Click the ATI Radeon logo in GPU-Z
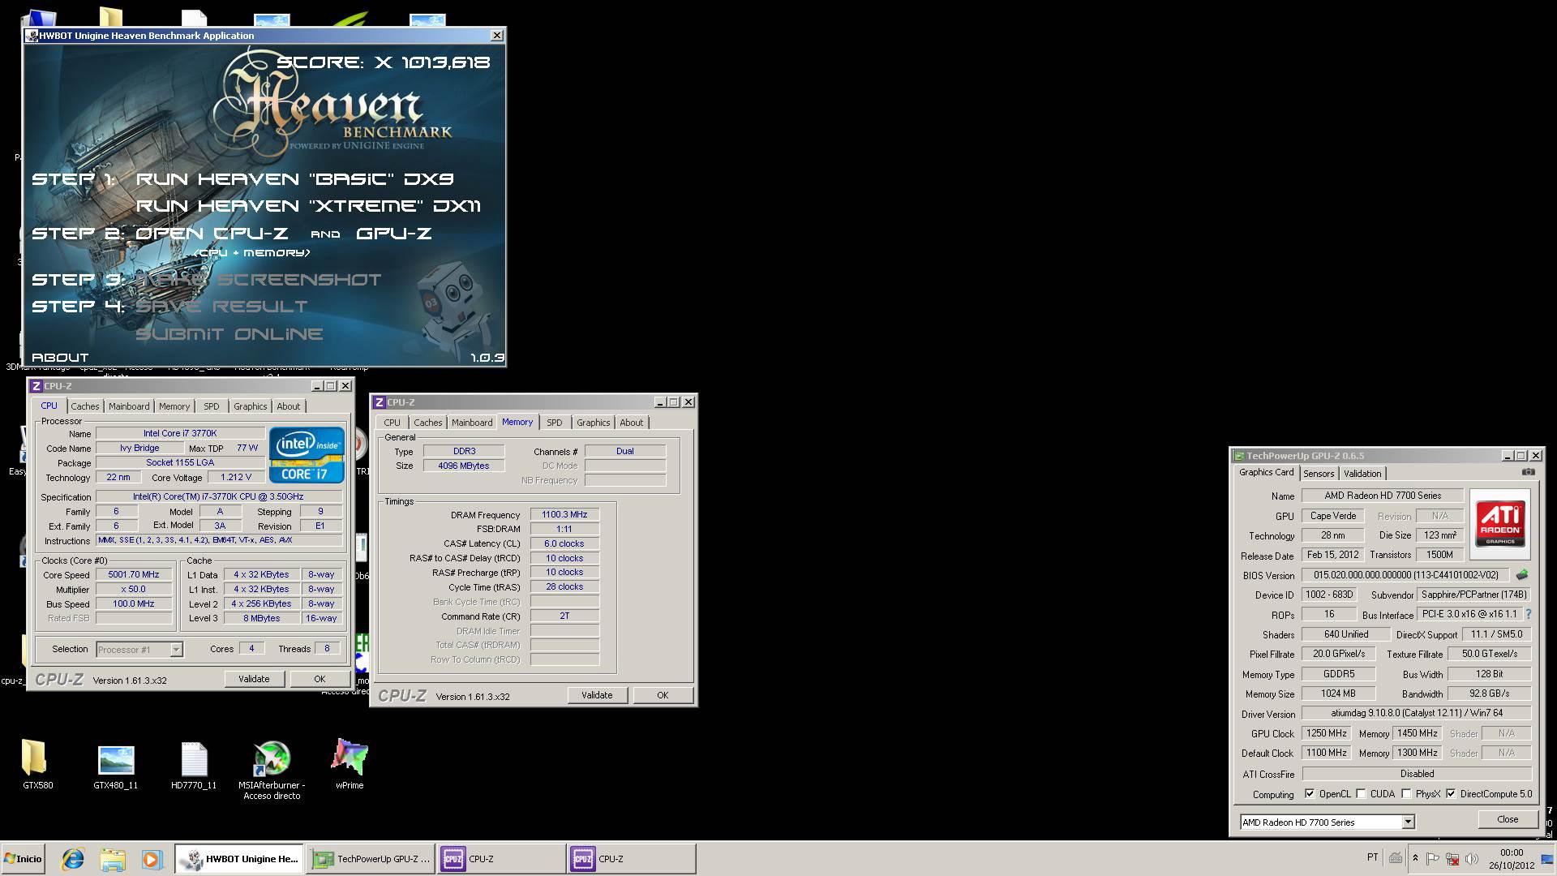Screen dimensions: 1557x876 pyautogui.click(x=1499, y=523)
